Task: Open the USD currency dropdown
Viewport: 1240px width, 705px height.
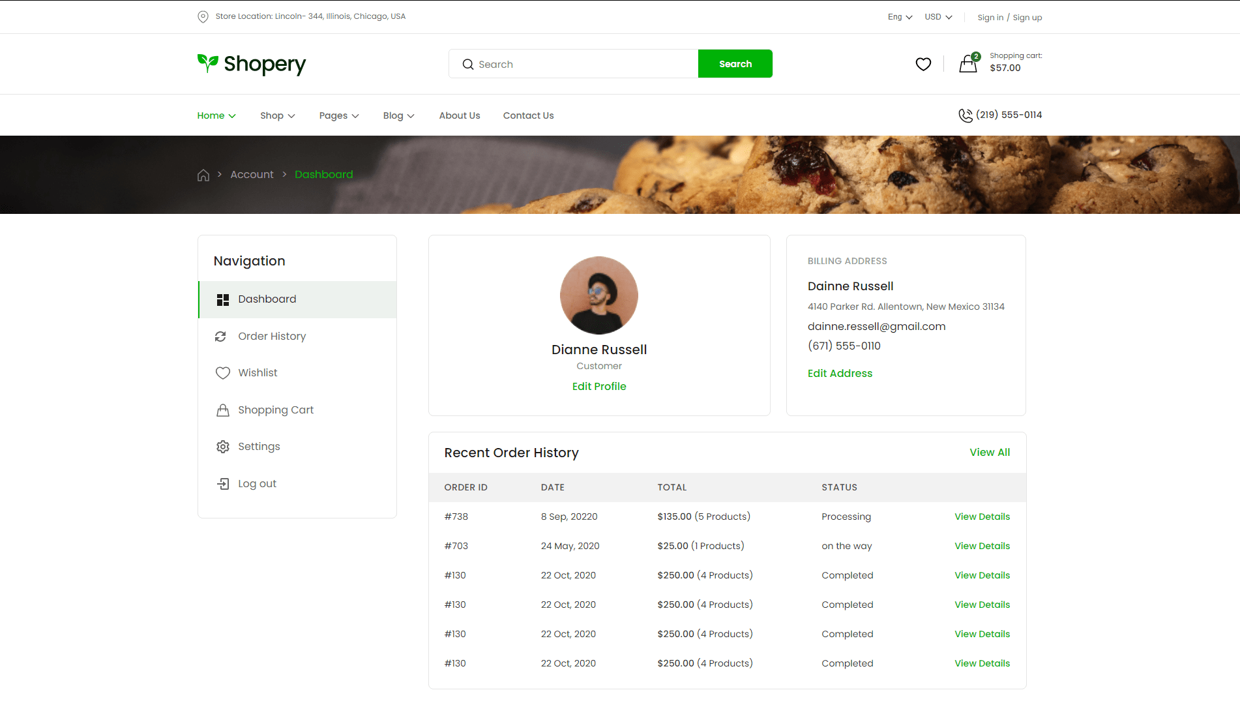Action: (938, 17)
